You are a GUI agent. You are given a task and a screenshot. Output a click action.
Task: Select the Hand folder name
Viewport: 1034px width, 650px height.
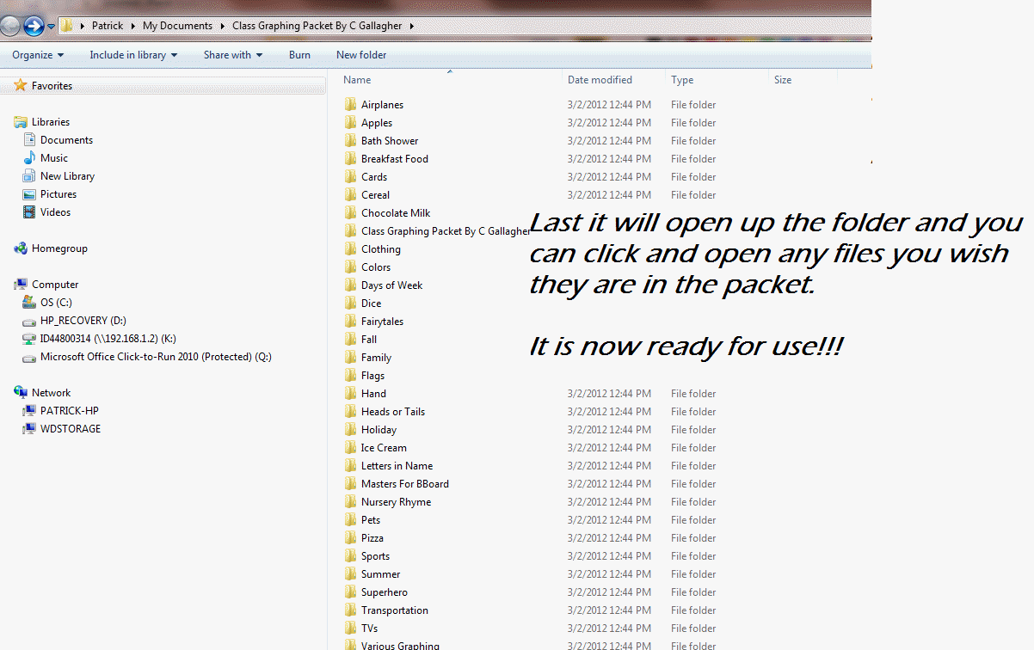pos(373,394)
